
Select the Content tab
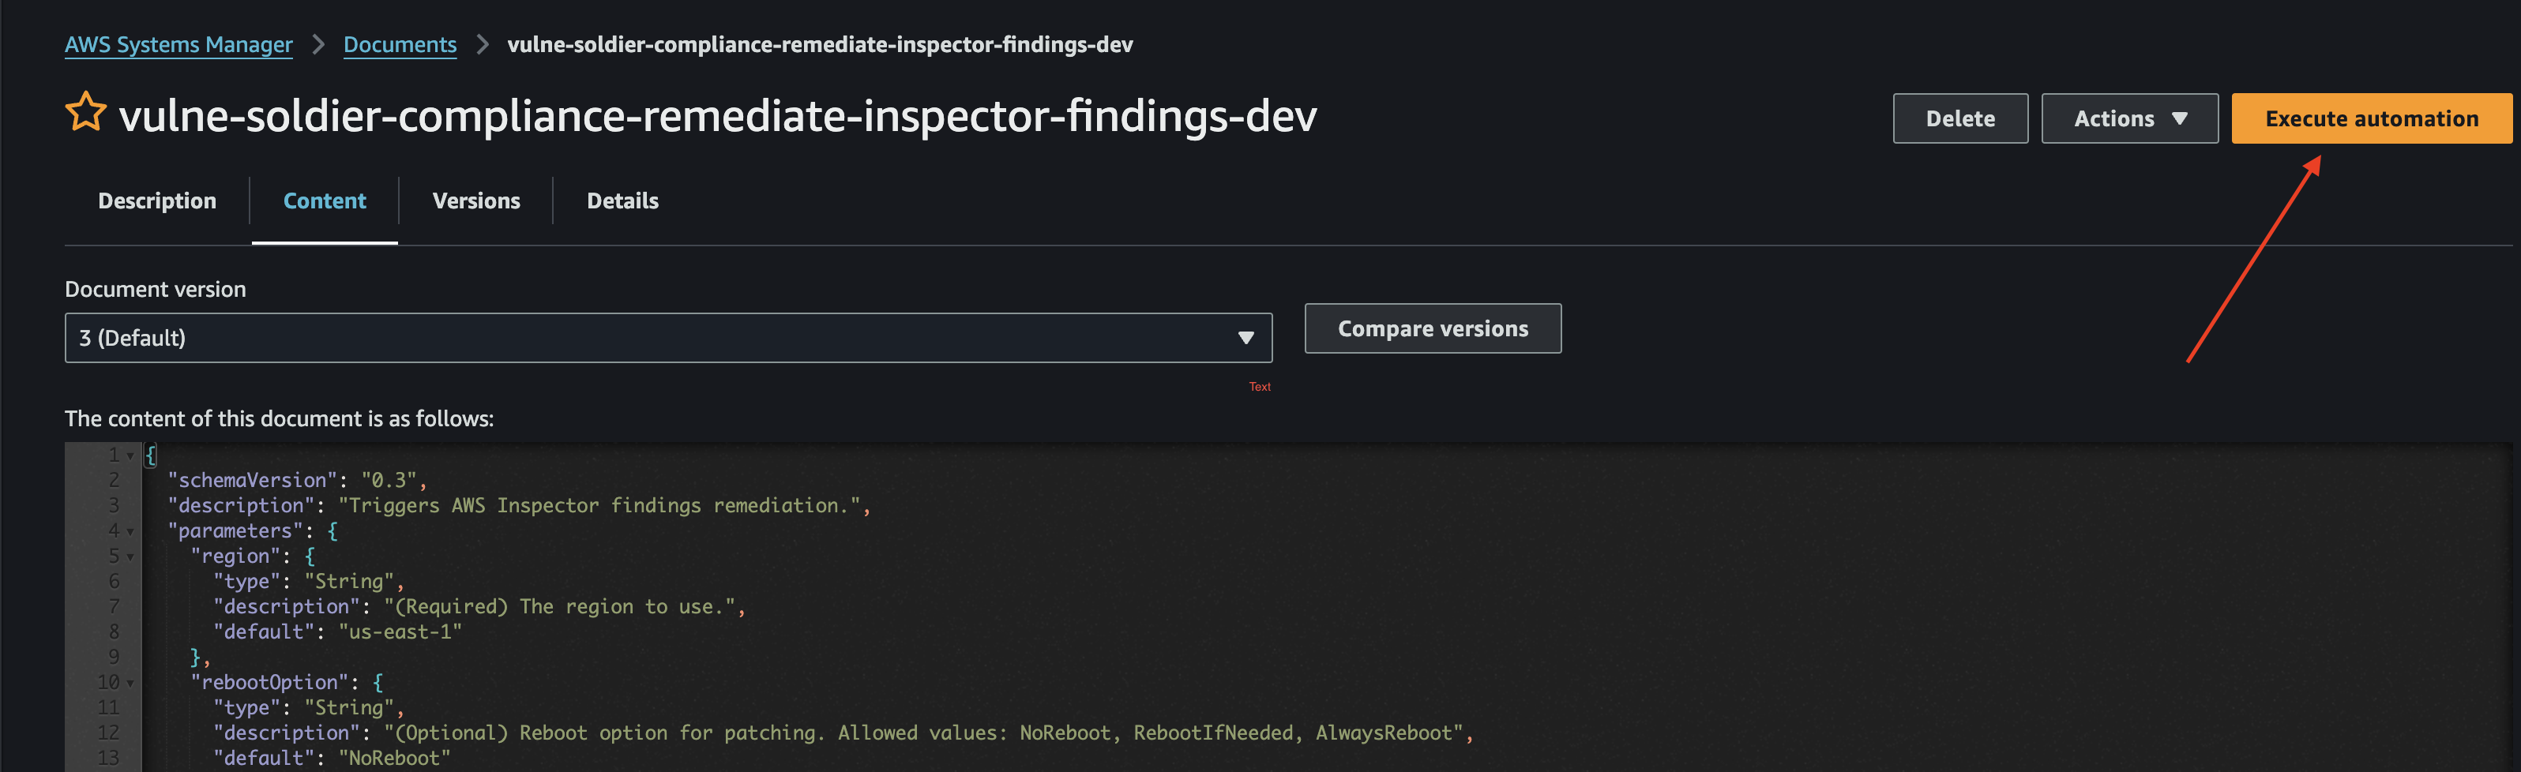click(x=324, y=200)
